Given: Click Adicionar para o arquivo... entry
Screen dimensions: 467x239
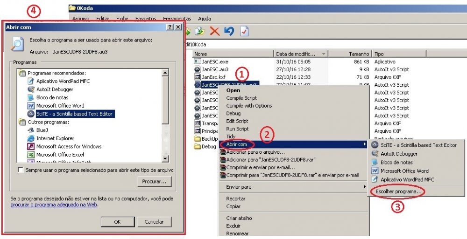Looking at the screenshot, I should tap(255, 152).
